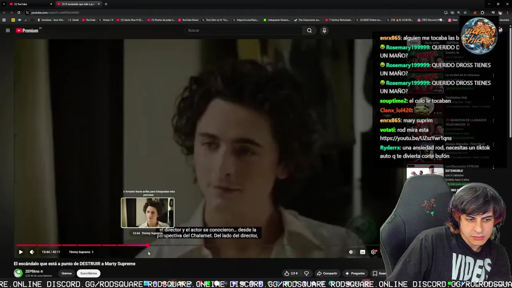Open the youtu.be link in chat

tap(416, 138)
